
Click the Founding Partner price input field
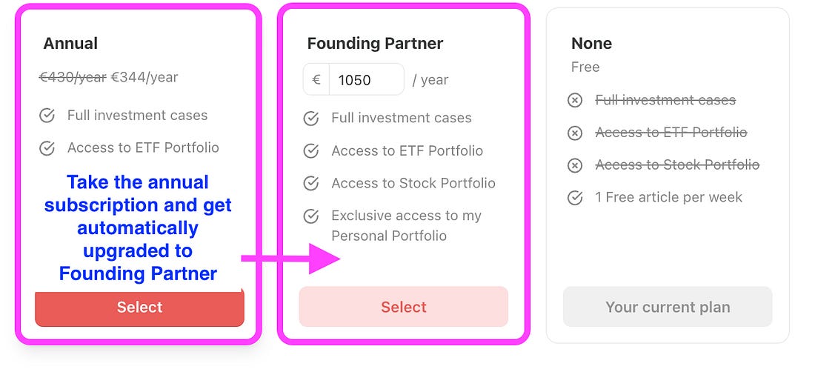pos(365,79)
